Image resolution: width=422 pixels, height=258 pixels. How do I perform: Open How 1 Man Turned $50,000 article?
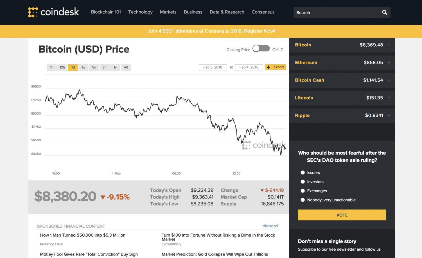pos(83,235)
